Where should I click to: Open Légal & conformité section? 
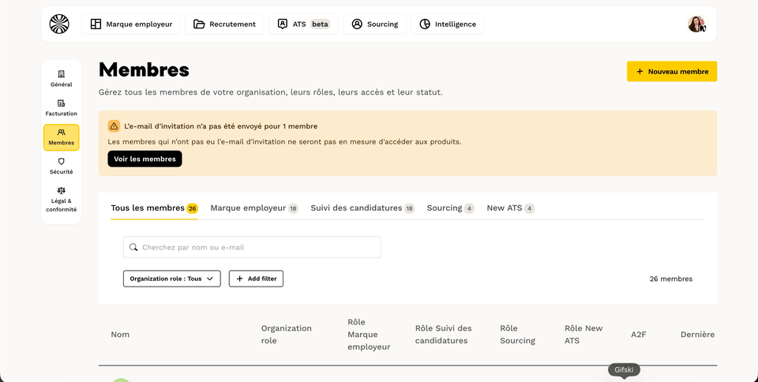click(x=62, y=200)
